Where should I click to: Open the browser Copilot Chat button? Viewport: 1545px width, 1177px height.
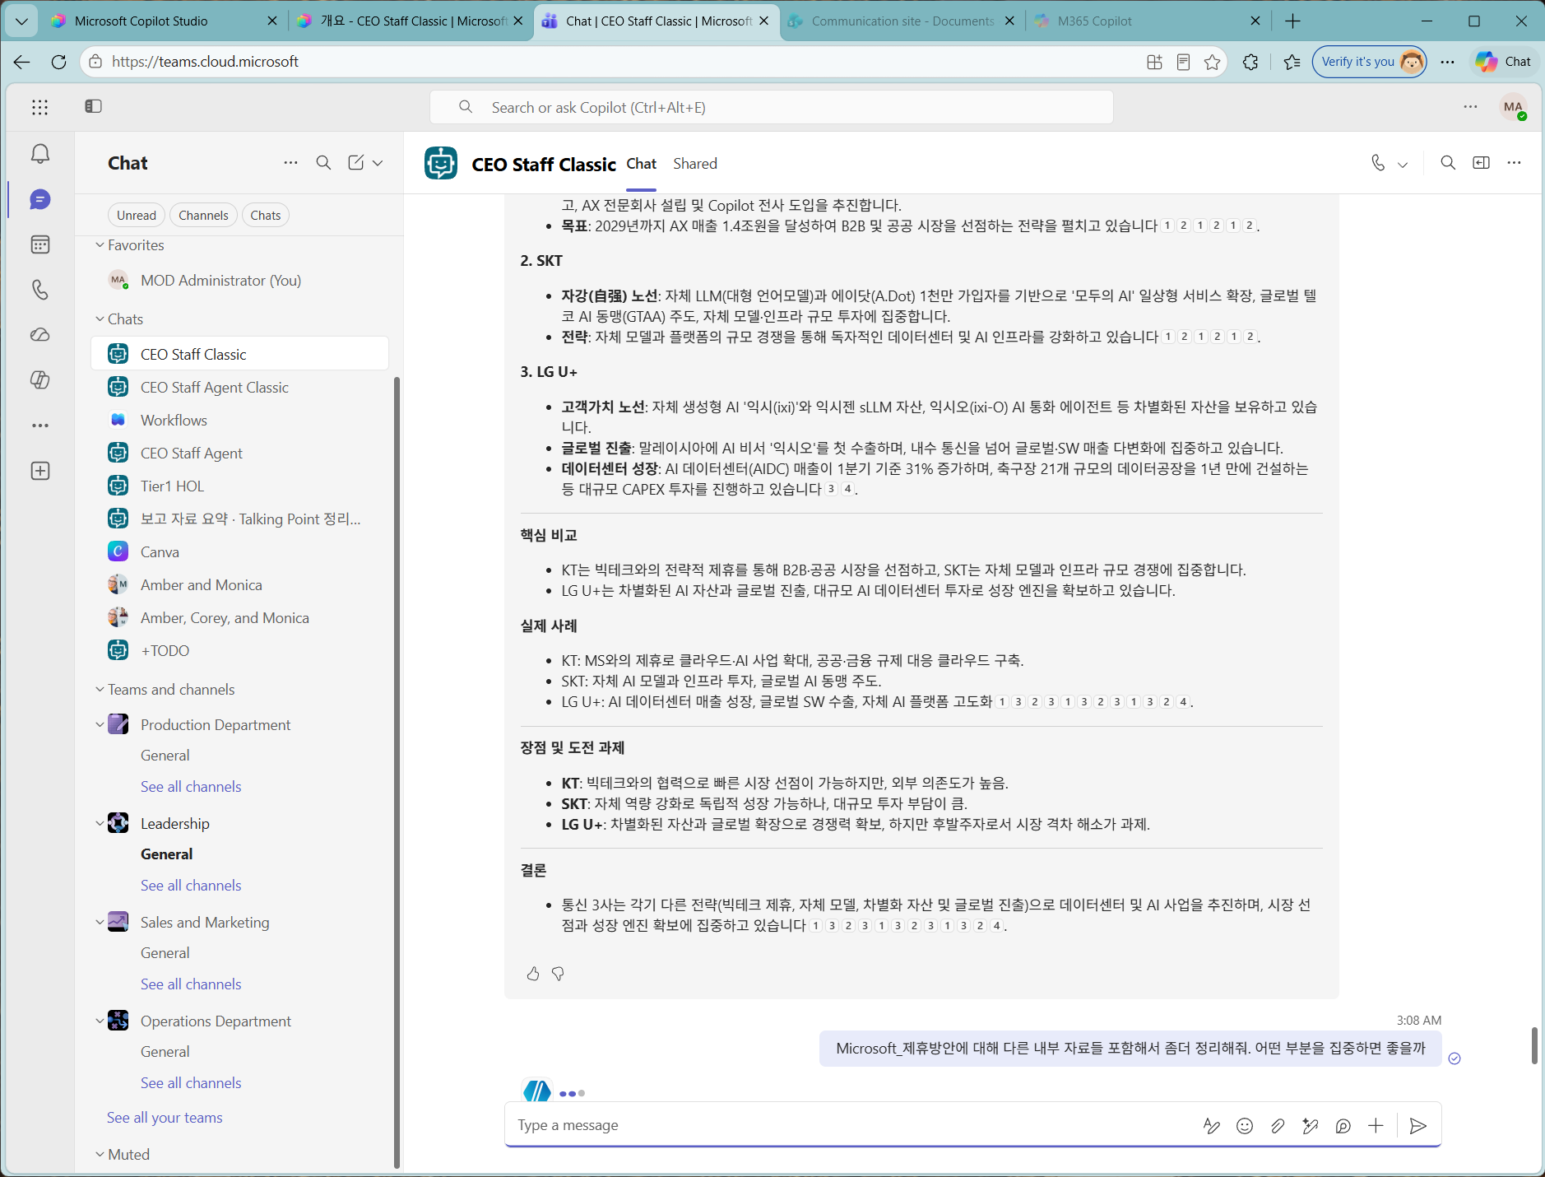point(1503,62)
